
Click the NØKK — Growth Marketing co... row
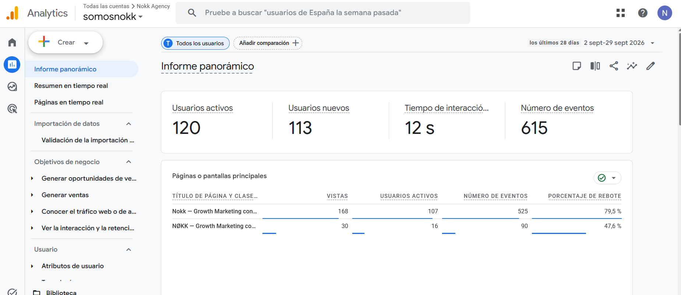pyautogui.click(x=397, y=226)
